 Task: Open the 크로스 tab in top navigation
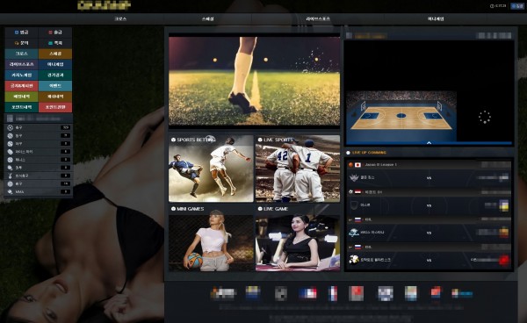click(x=120, y=19)
